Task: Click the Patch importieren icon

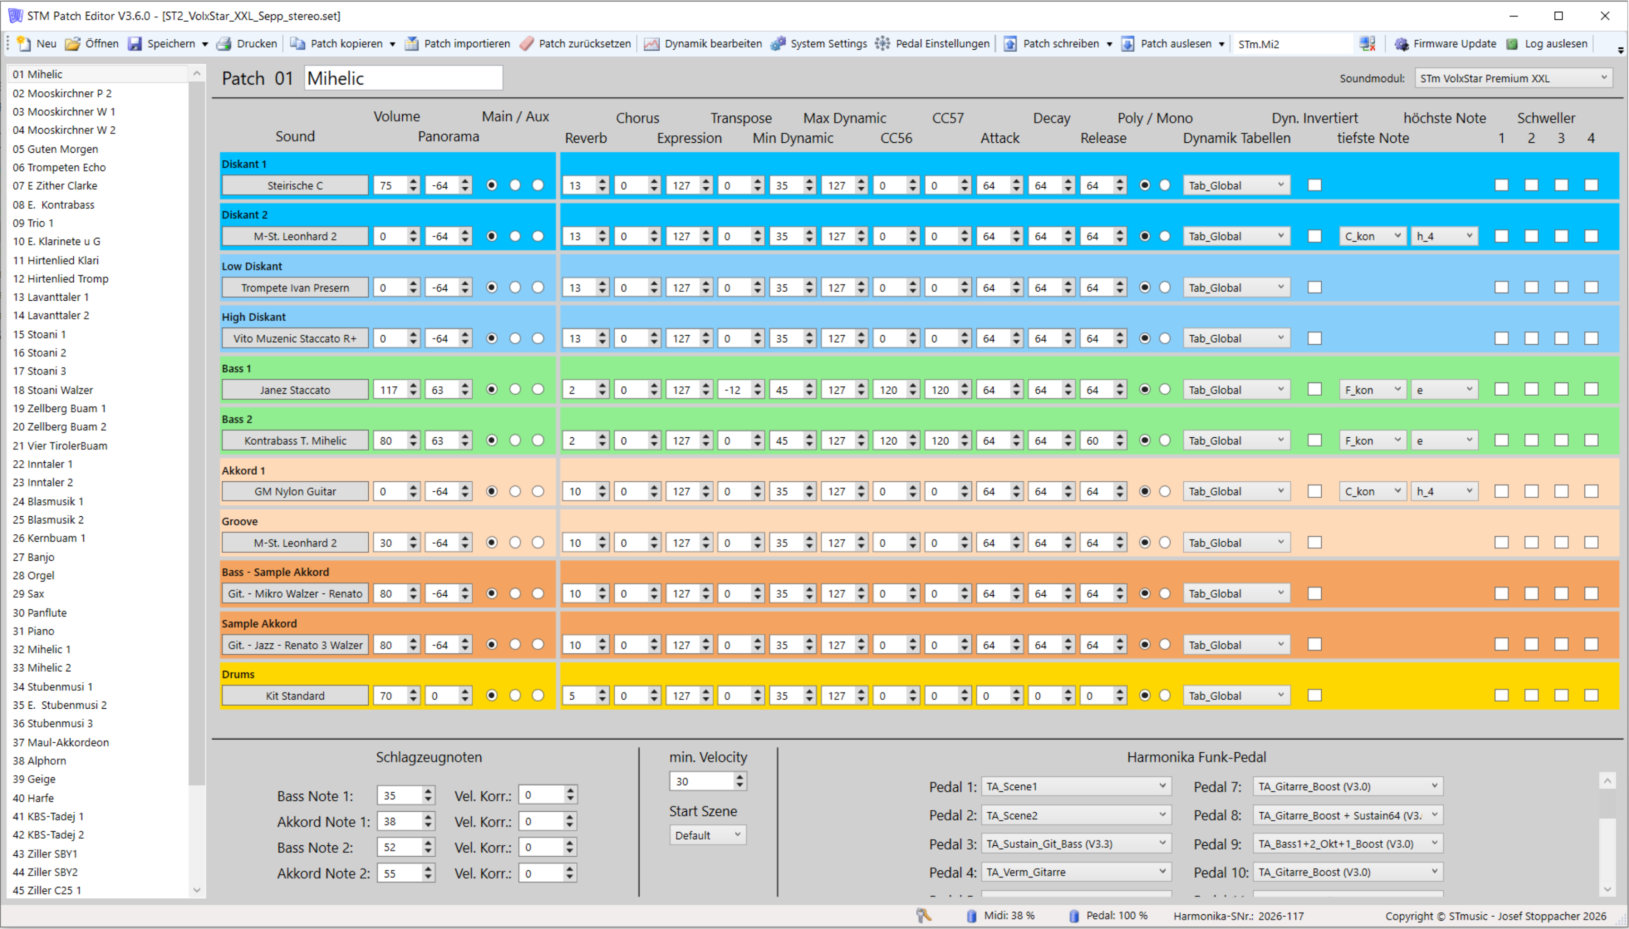Action: (411, 43)
